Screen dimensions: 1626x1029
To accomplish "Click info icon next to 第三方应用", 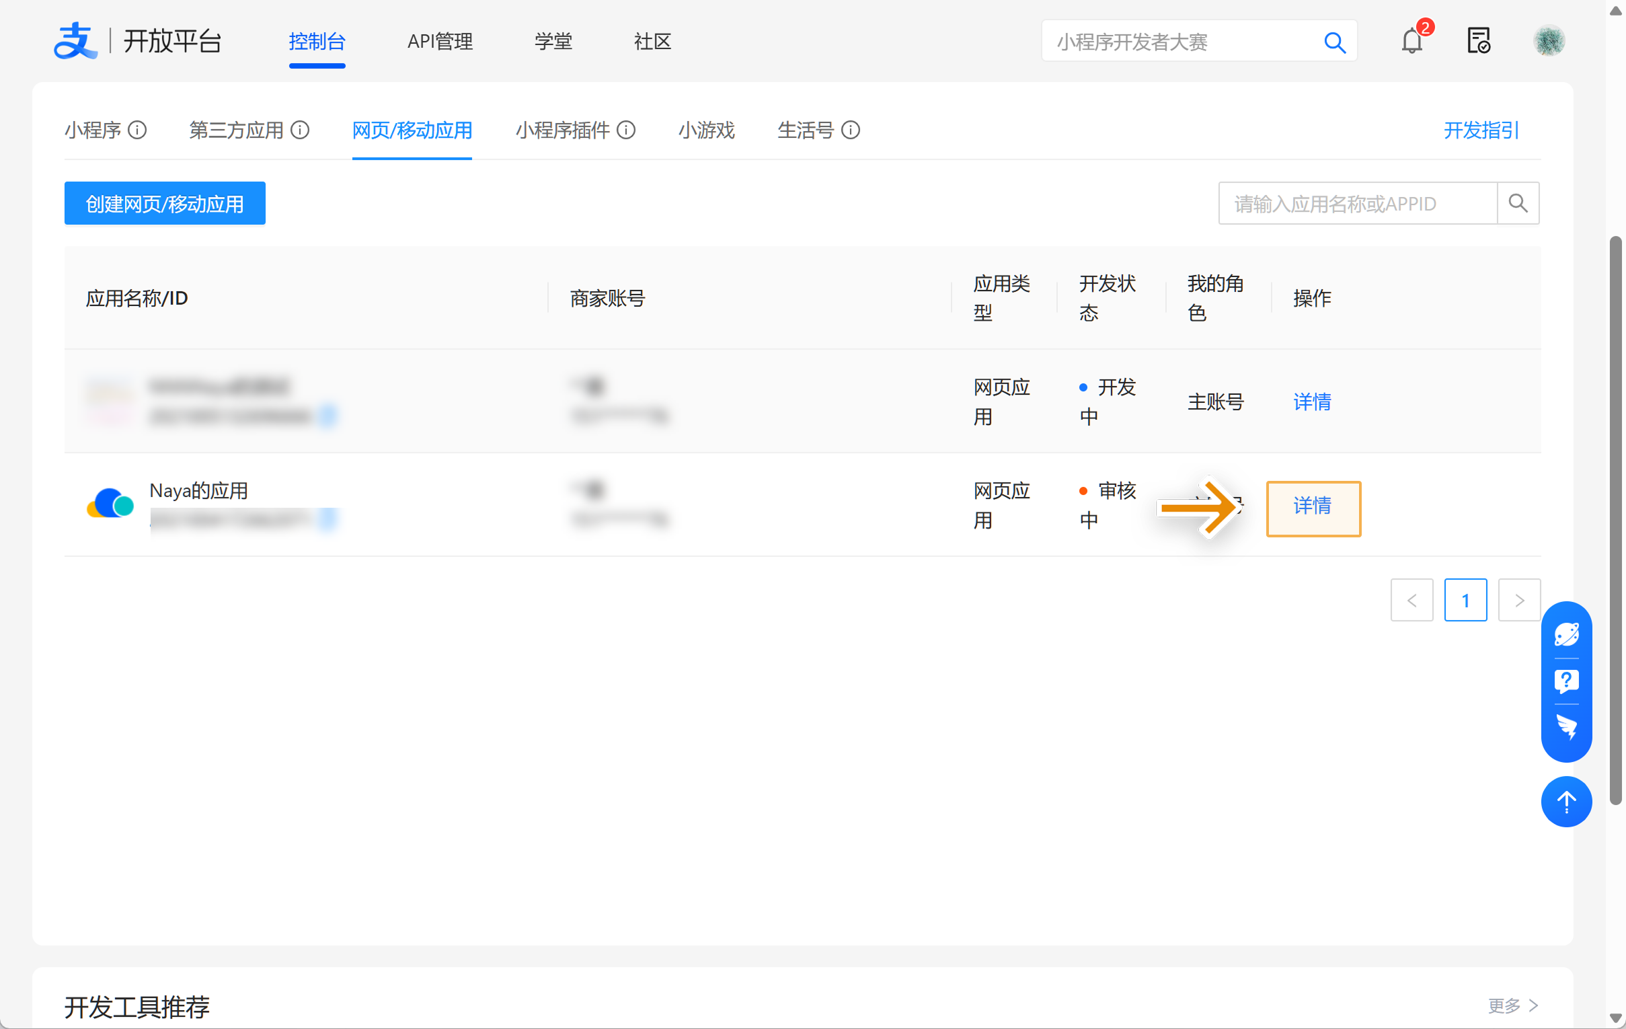I will [x=300, y=130].
